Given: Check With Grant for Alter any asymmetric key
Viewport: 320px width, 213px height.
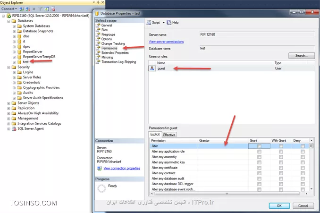Looking at the screenshot, I should tap(281, 162).
